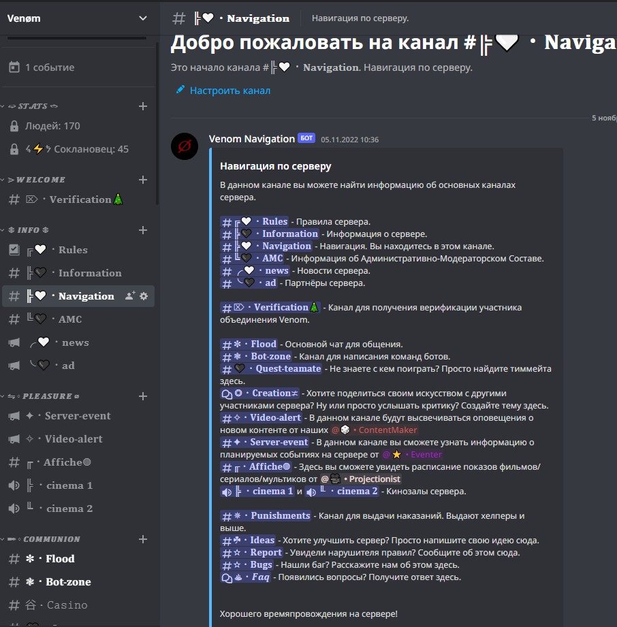Follow the AMC channel mention in message

252,258
